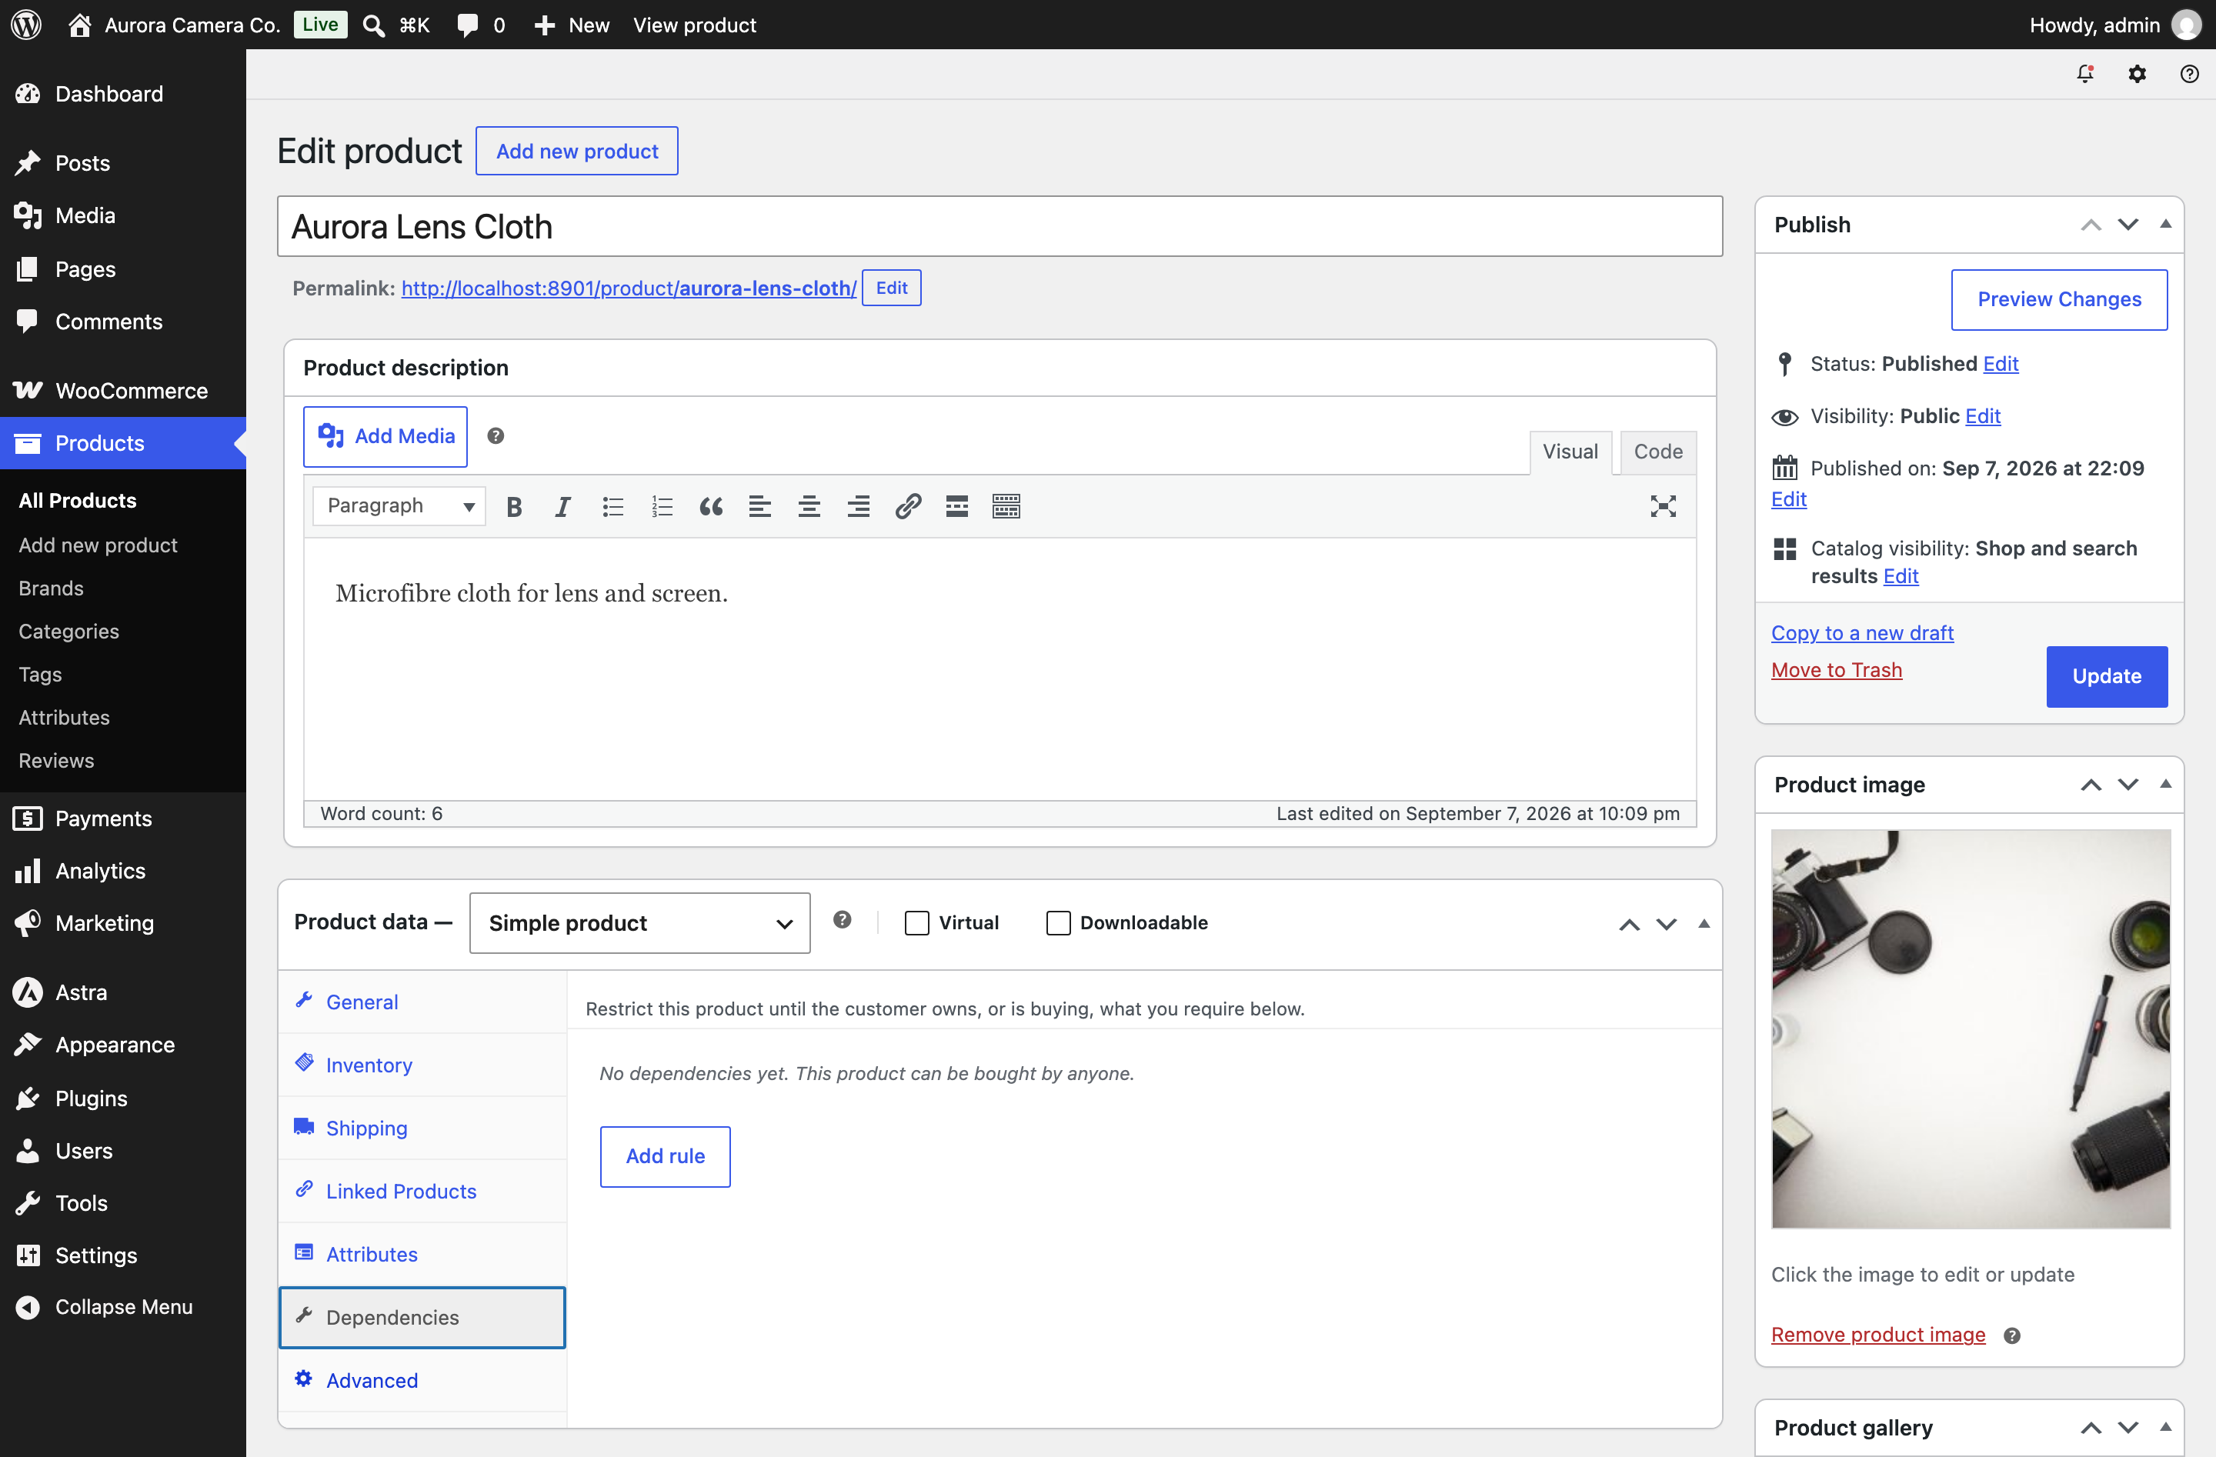Open the notifications bell icon
The width and height of the screenshot is (2216, 1457).
pyautogui.click(x=2086, y=74)
